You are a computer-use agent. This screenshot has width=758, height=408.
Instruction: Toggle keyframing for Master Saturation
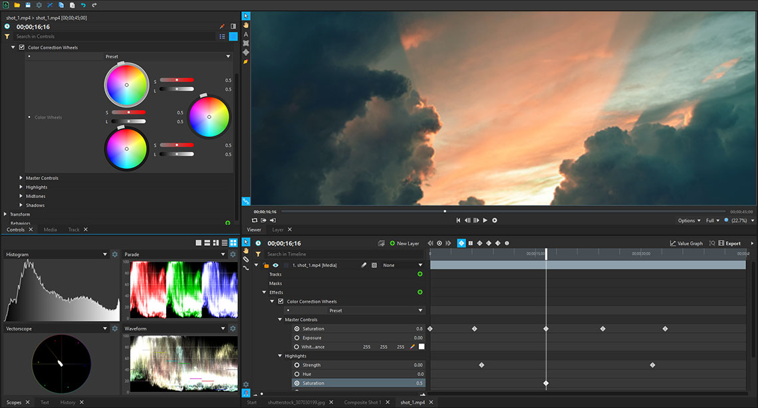(x=297, y=329)
